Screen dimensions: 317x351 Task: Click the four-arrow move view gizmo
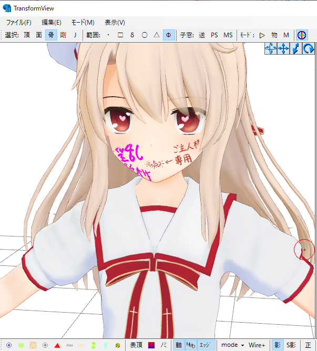click(x=283, y=48)
